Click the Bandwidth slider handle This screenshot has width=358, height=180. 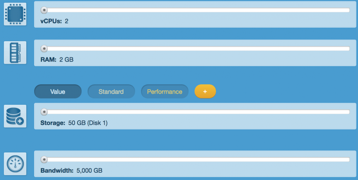44,160
